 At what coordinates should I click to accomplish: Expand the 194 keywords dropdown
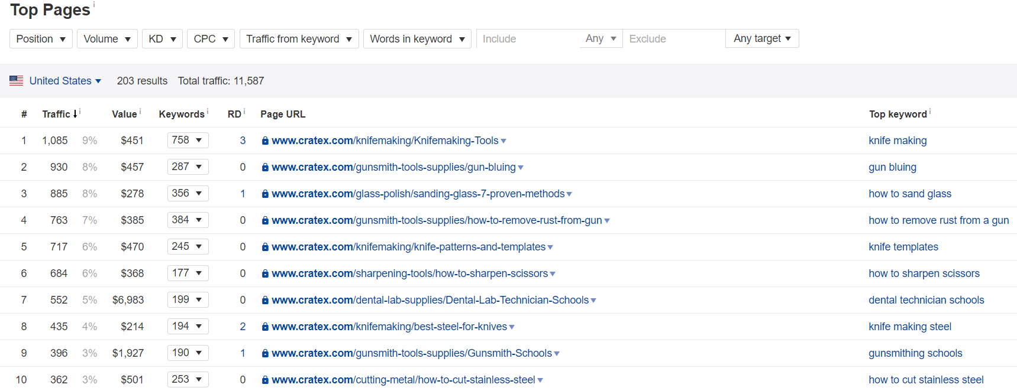coord(188,327)
